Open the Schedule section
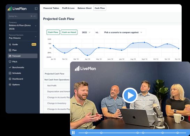 pyautogui.click(x=23, y=73)
